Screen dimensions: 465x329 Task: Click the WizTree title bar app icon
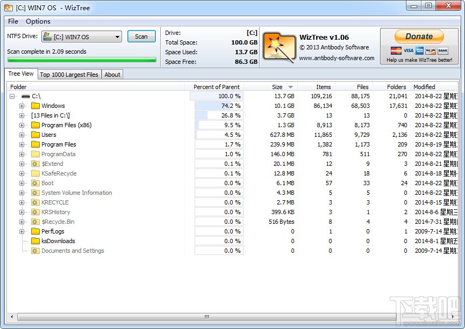click(x=9, y=8)
